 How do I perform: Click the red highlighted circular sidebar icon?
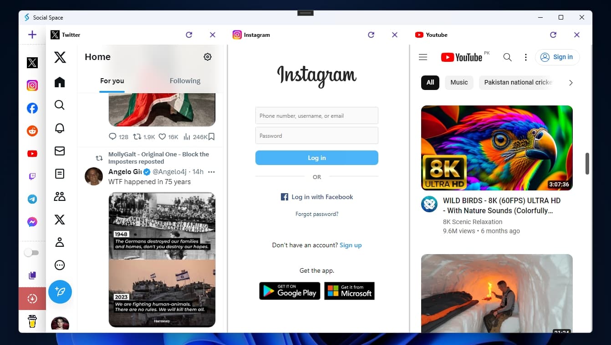coord(32,299)
